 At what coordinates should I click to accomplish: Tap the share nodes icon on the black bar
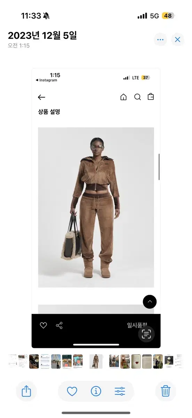click(59, 325)
